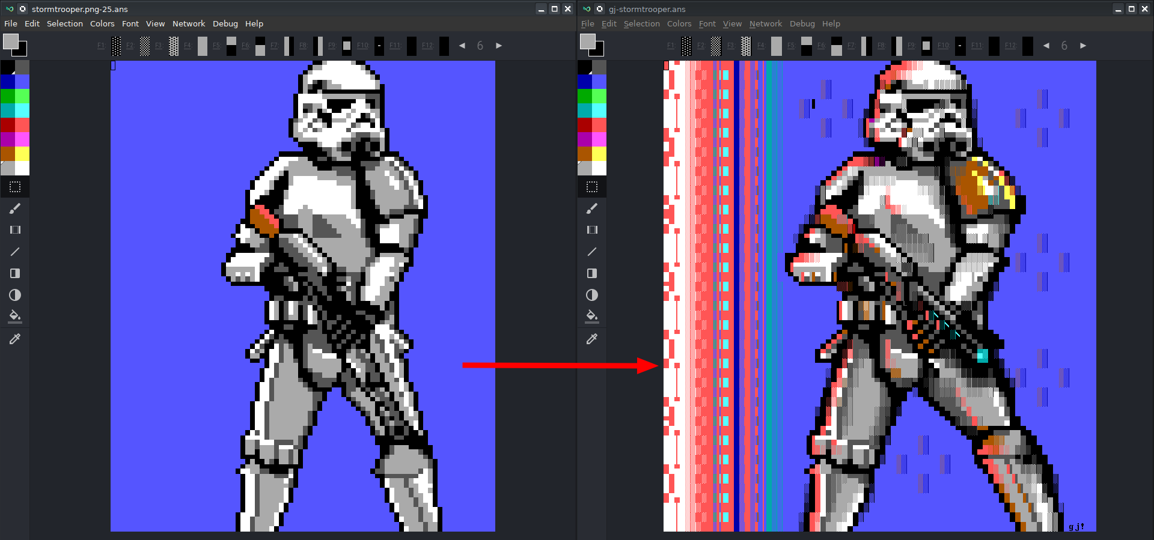Select the Brush tool in left window
This screenshot has height=540, width=1154.
[x=15, y=208]
